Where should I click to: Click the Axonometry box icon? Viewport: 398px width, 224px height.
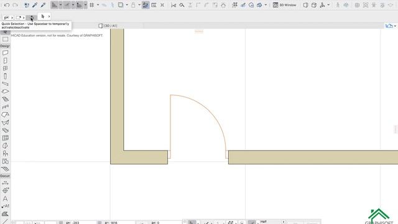point(314,5)
